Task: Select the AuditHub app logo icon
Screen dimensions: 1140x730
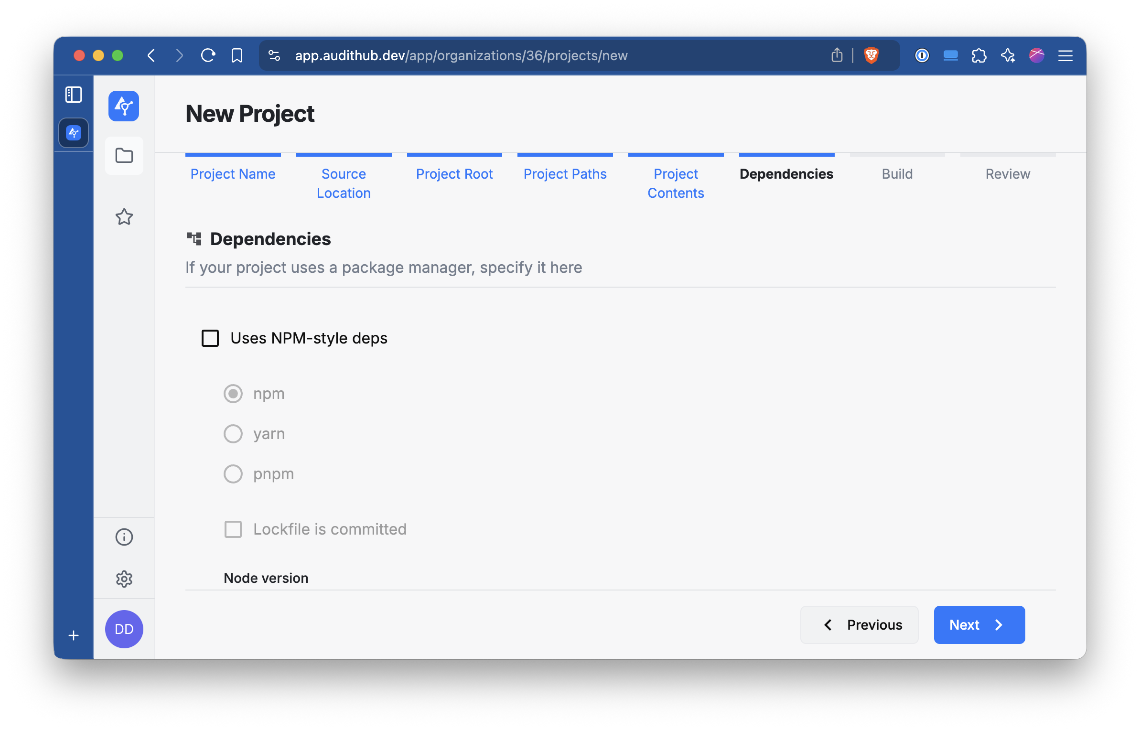Action: 124,106
